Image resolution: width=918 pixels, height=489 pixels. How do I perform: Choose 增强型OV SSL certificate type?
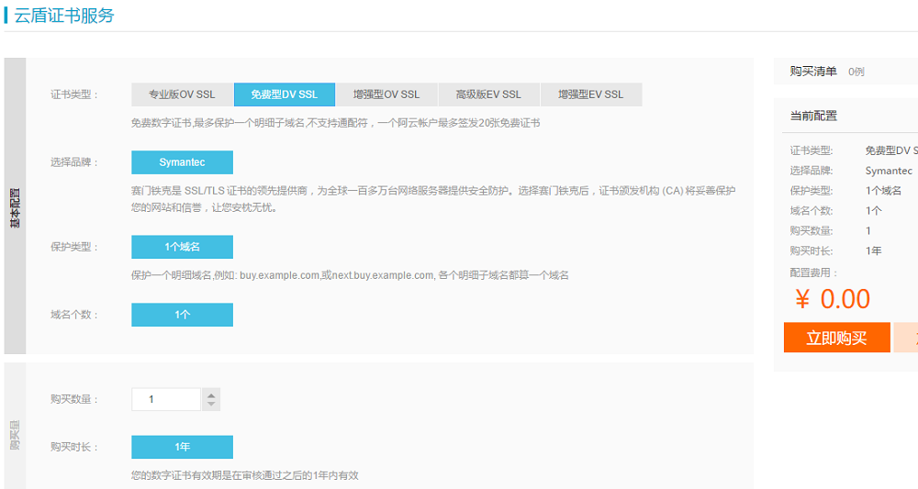386,94
